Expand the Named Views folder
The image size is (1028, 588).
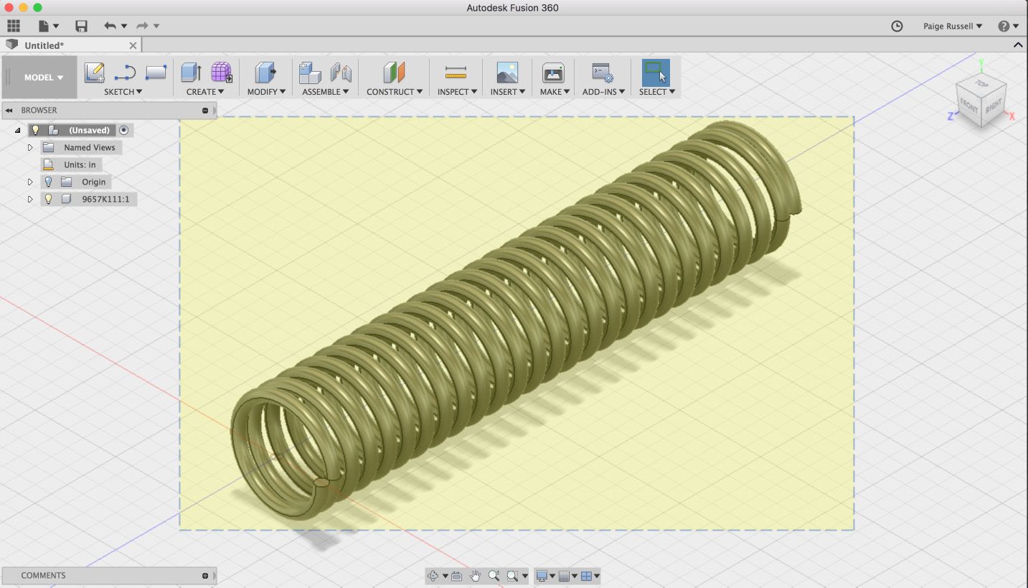tap(30, 147)
